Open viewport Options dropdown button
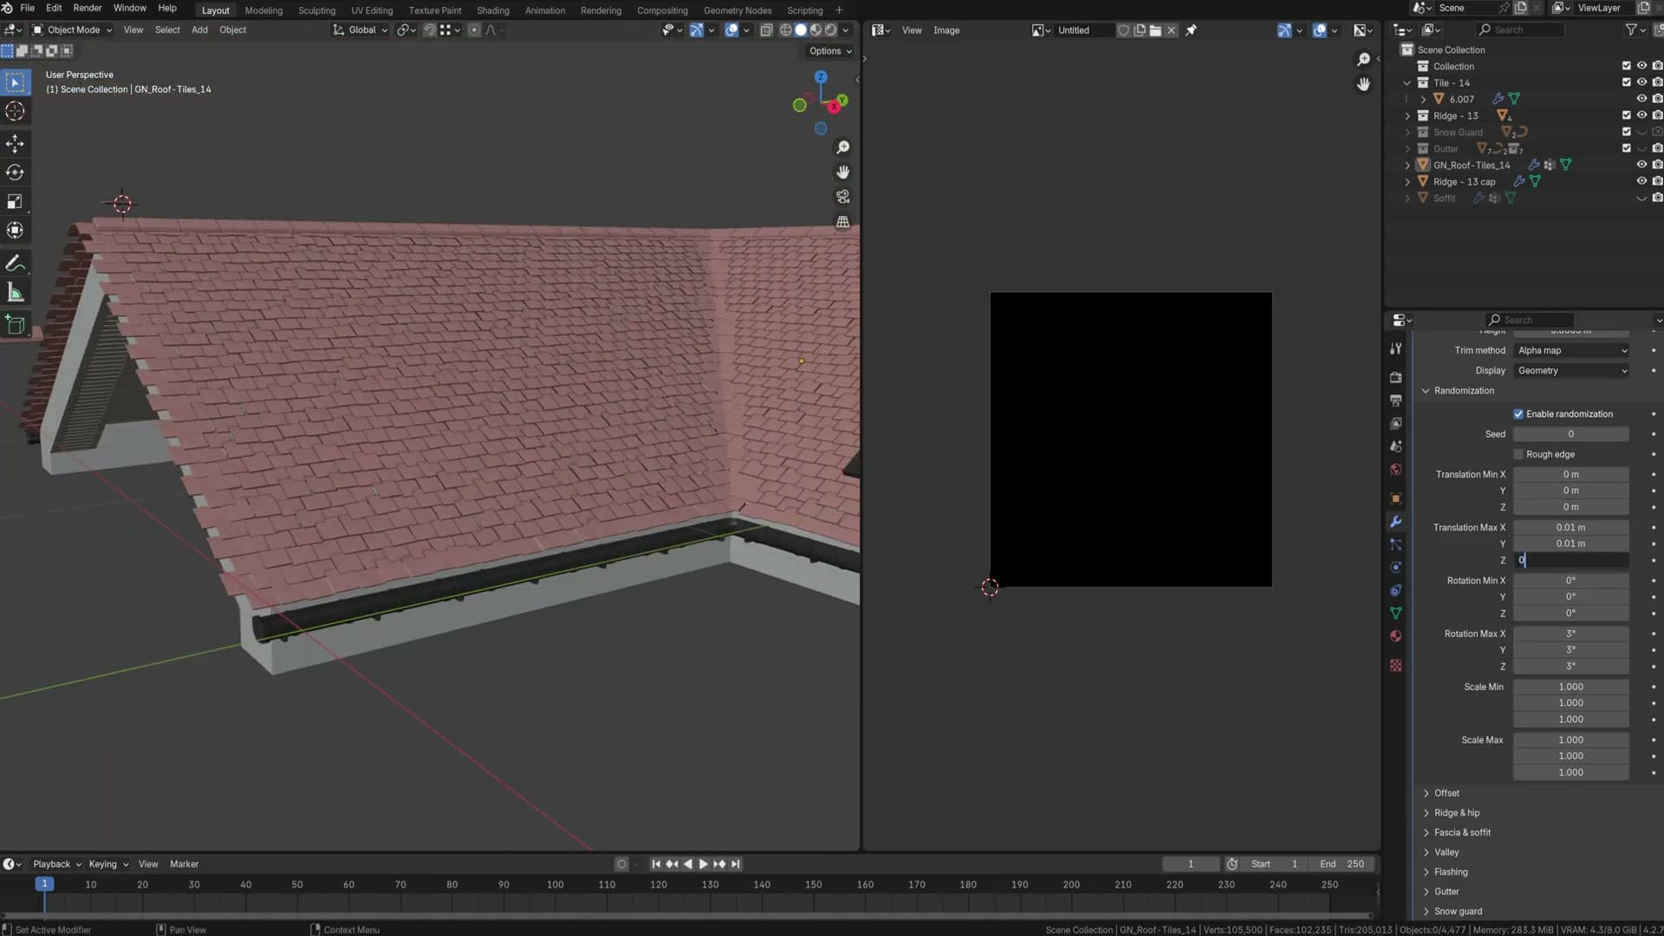Screen dimensions: 1664x936 830,51
